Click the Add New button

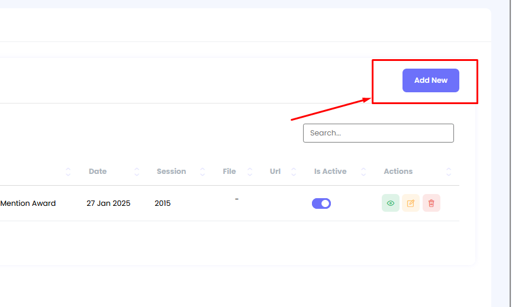pos(430,80)
